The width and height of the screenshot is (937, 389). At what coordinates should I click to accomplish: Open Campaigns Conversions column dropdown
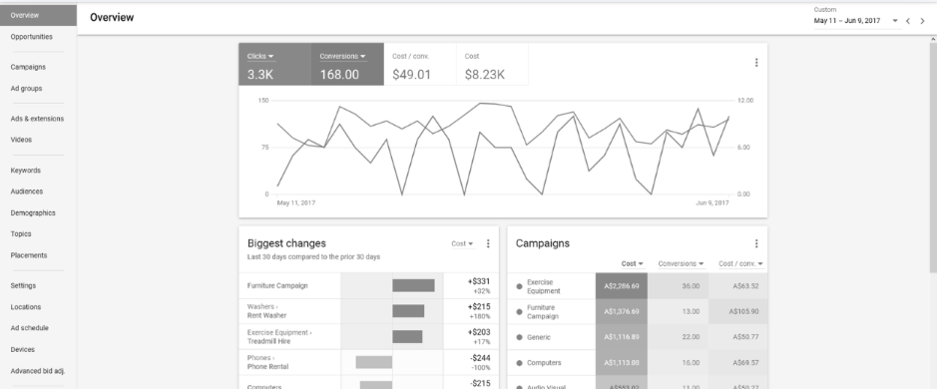pyautogui.click(x=681, y=263)
